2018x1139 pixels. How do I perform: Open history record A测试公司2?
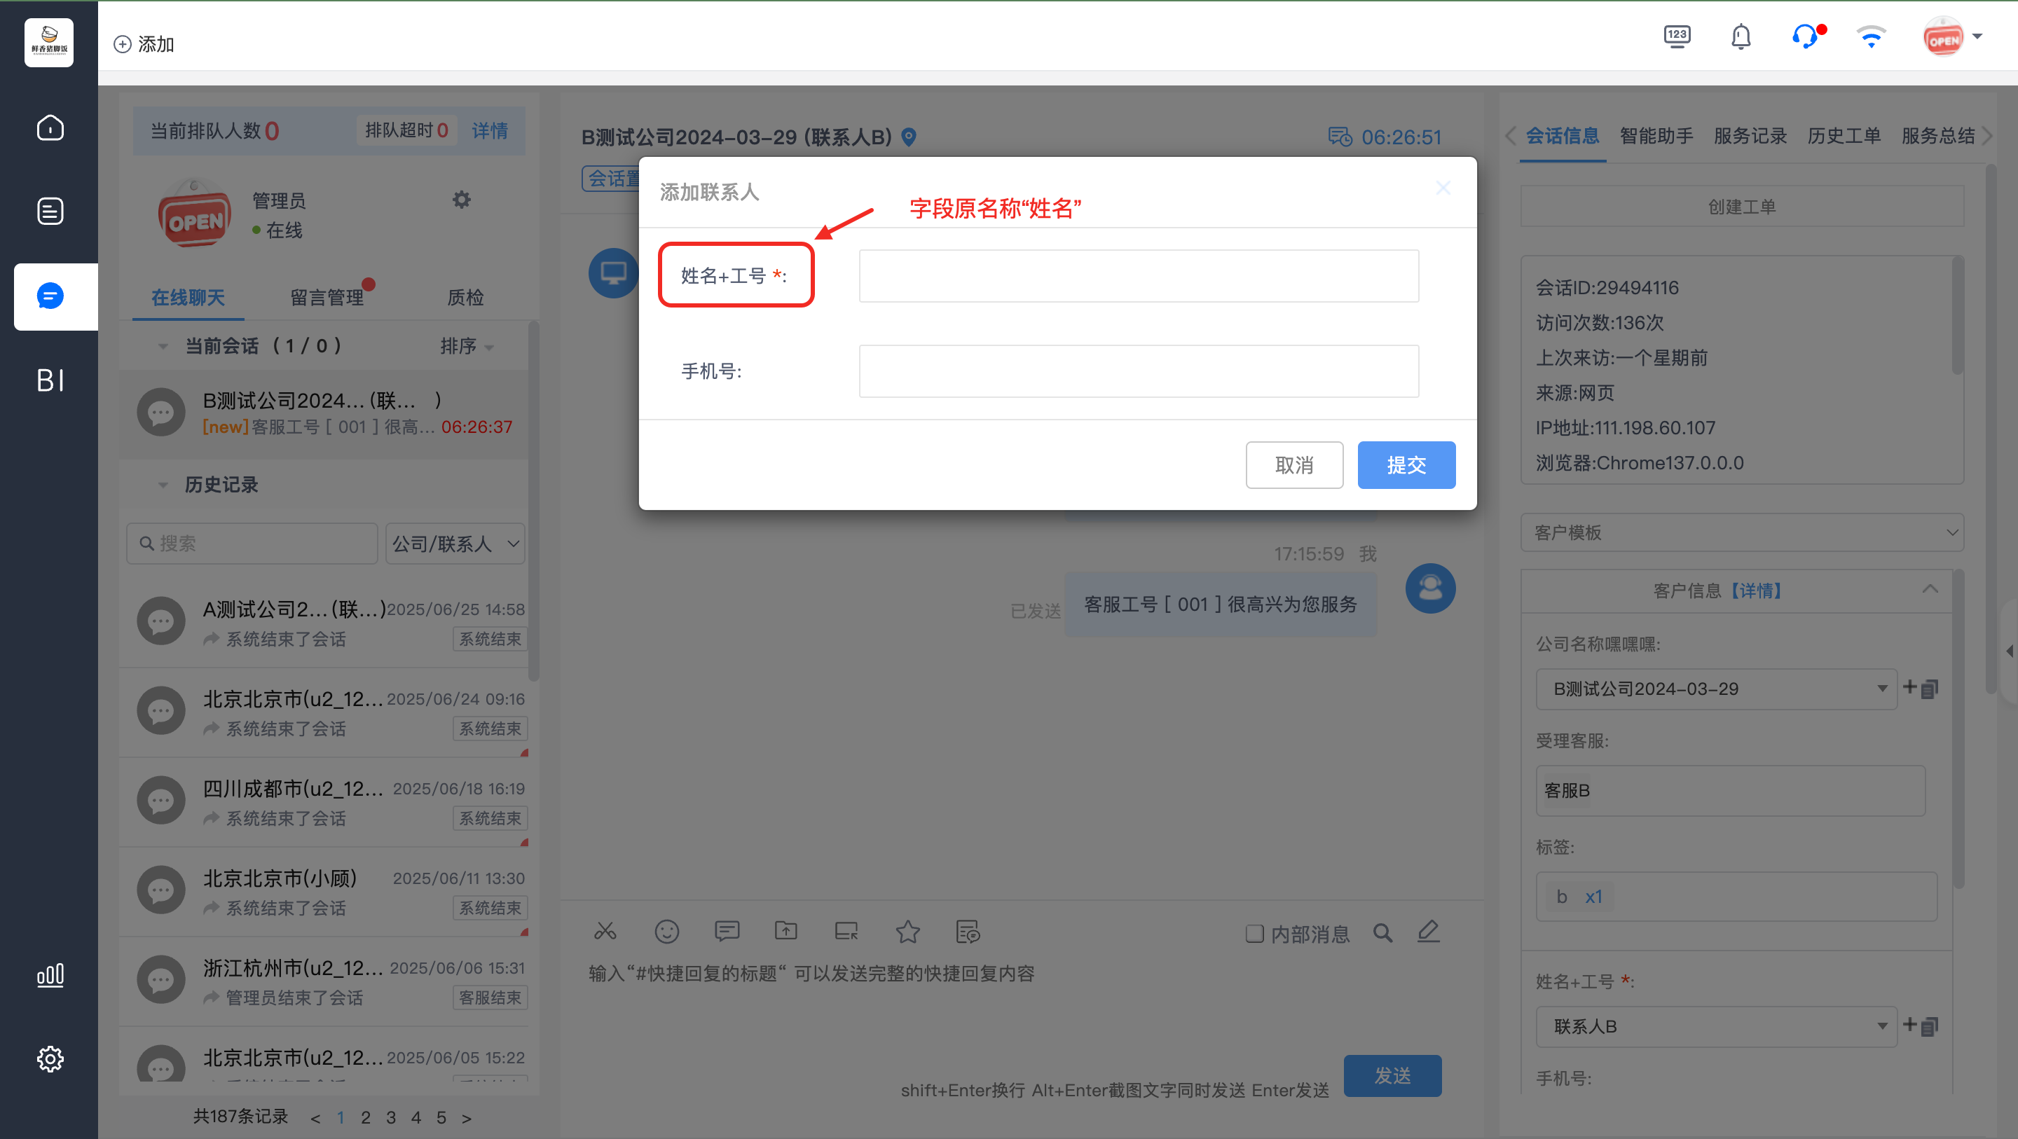(324, 623)
